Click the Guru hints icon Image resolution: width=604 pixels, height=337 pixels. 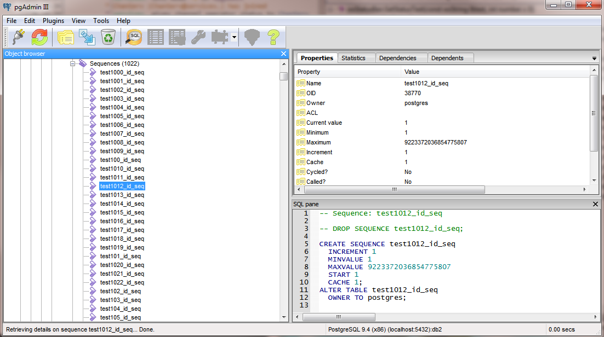252,37
